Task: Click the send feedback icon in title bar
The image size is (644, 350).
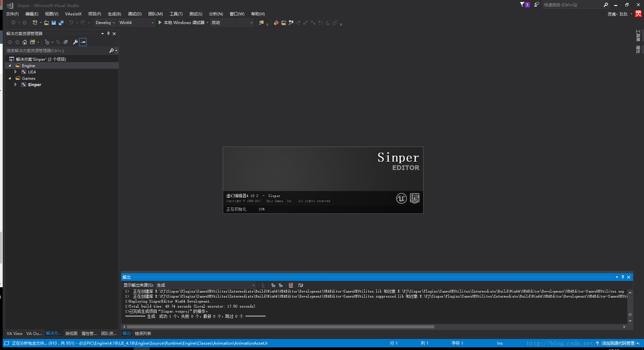Action: pos(536,5)
